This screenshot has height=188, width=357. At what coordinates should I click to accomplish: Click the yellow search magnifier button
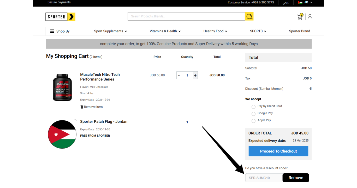click(x=249, y=16)
